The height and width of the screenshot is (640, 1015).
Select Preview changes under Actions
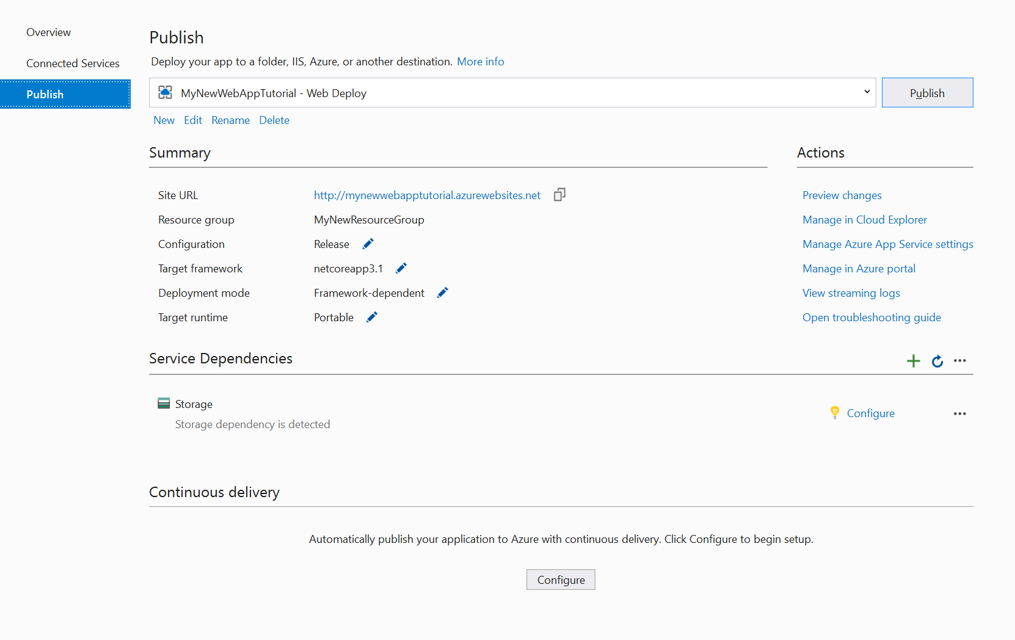842,195
